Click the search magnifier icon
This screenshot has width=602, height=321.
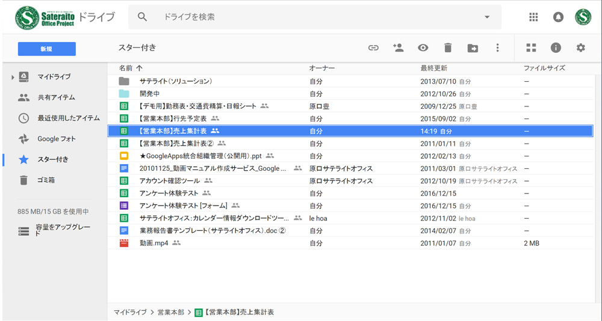(x=143, y=17)
